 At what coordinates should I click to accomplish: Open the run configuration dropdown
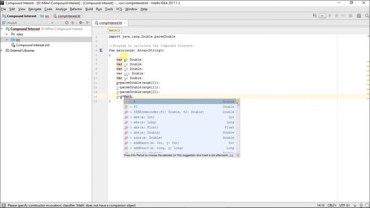point(323,16)
